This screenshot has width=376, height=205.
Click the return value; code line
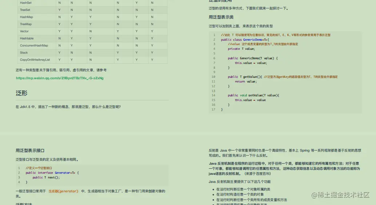click(x=245, y=81)
